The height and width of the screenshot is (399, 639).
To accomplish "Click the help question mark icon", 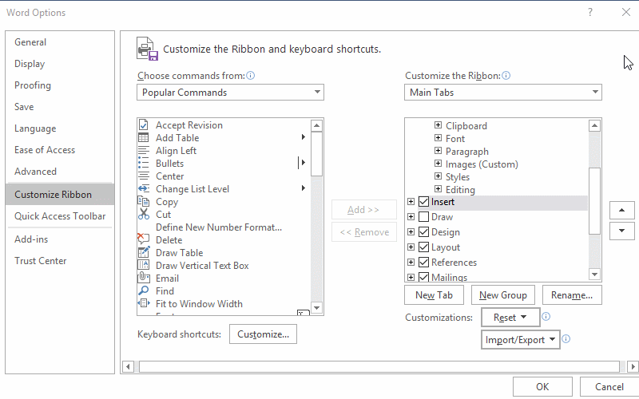I will click(590, 12).
